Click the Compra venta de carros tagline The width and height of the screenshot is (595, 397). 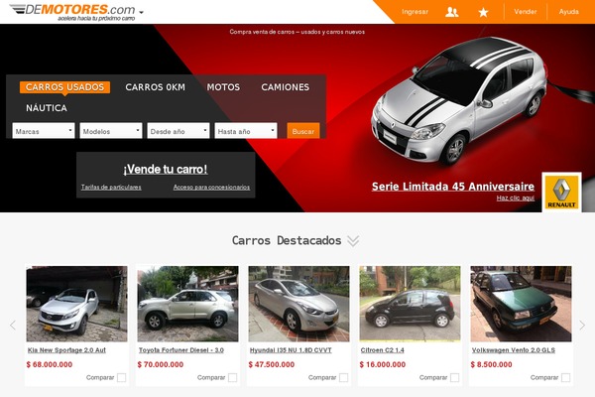pyautogui.click(x=297, y=32)
